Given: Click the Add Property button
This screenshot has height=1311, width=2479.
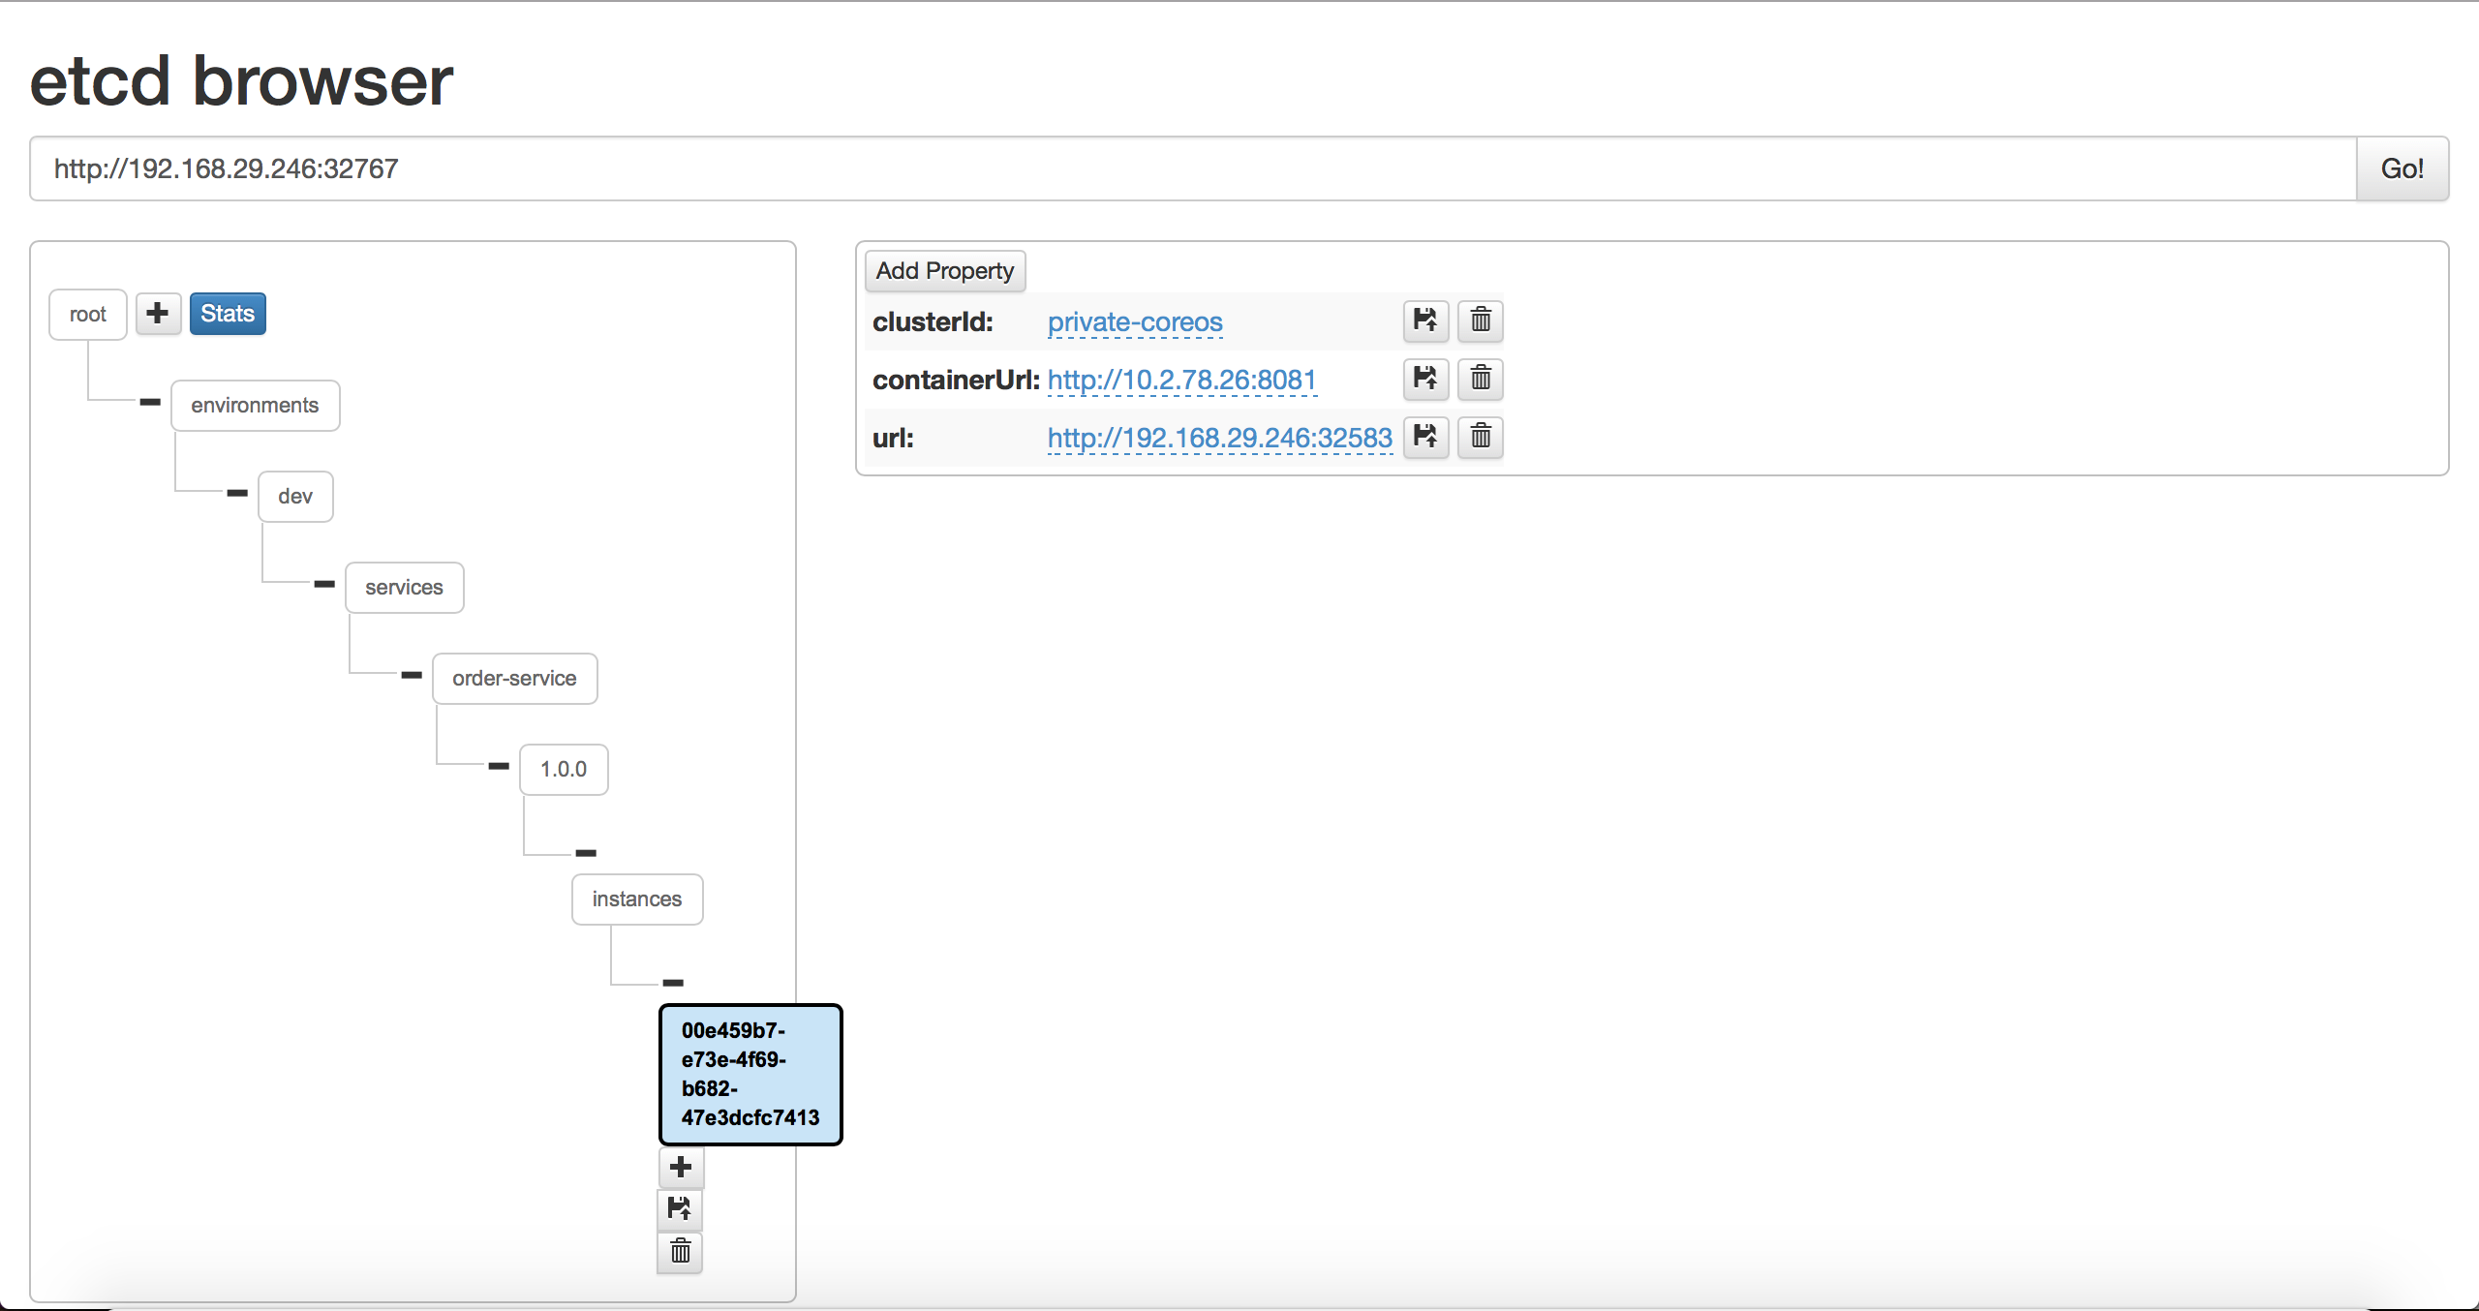Looking at the screenshot, I should coord(944,270).
